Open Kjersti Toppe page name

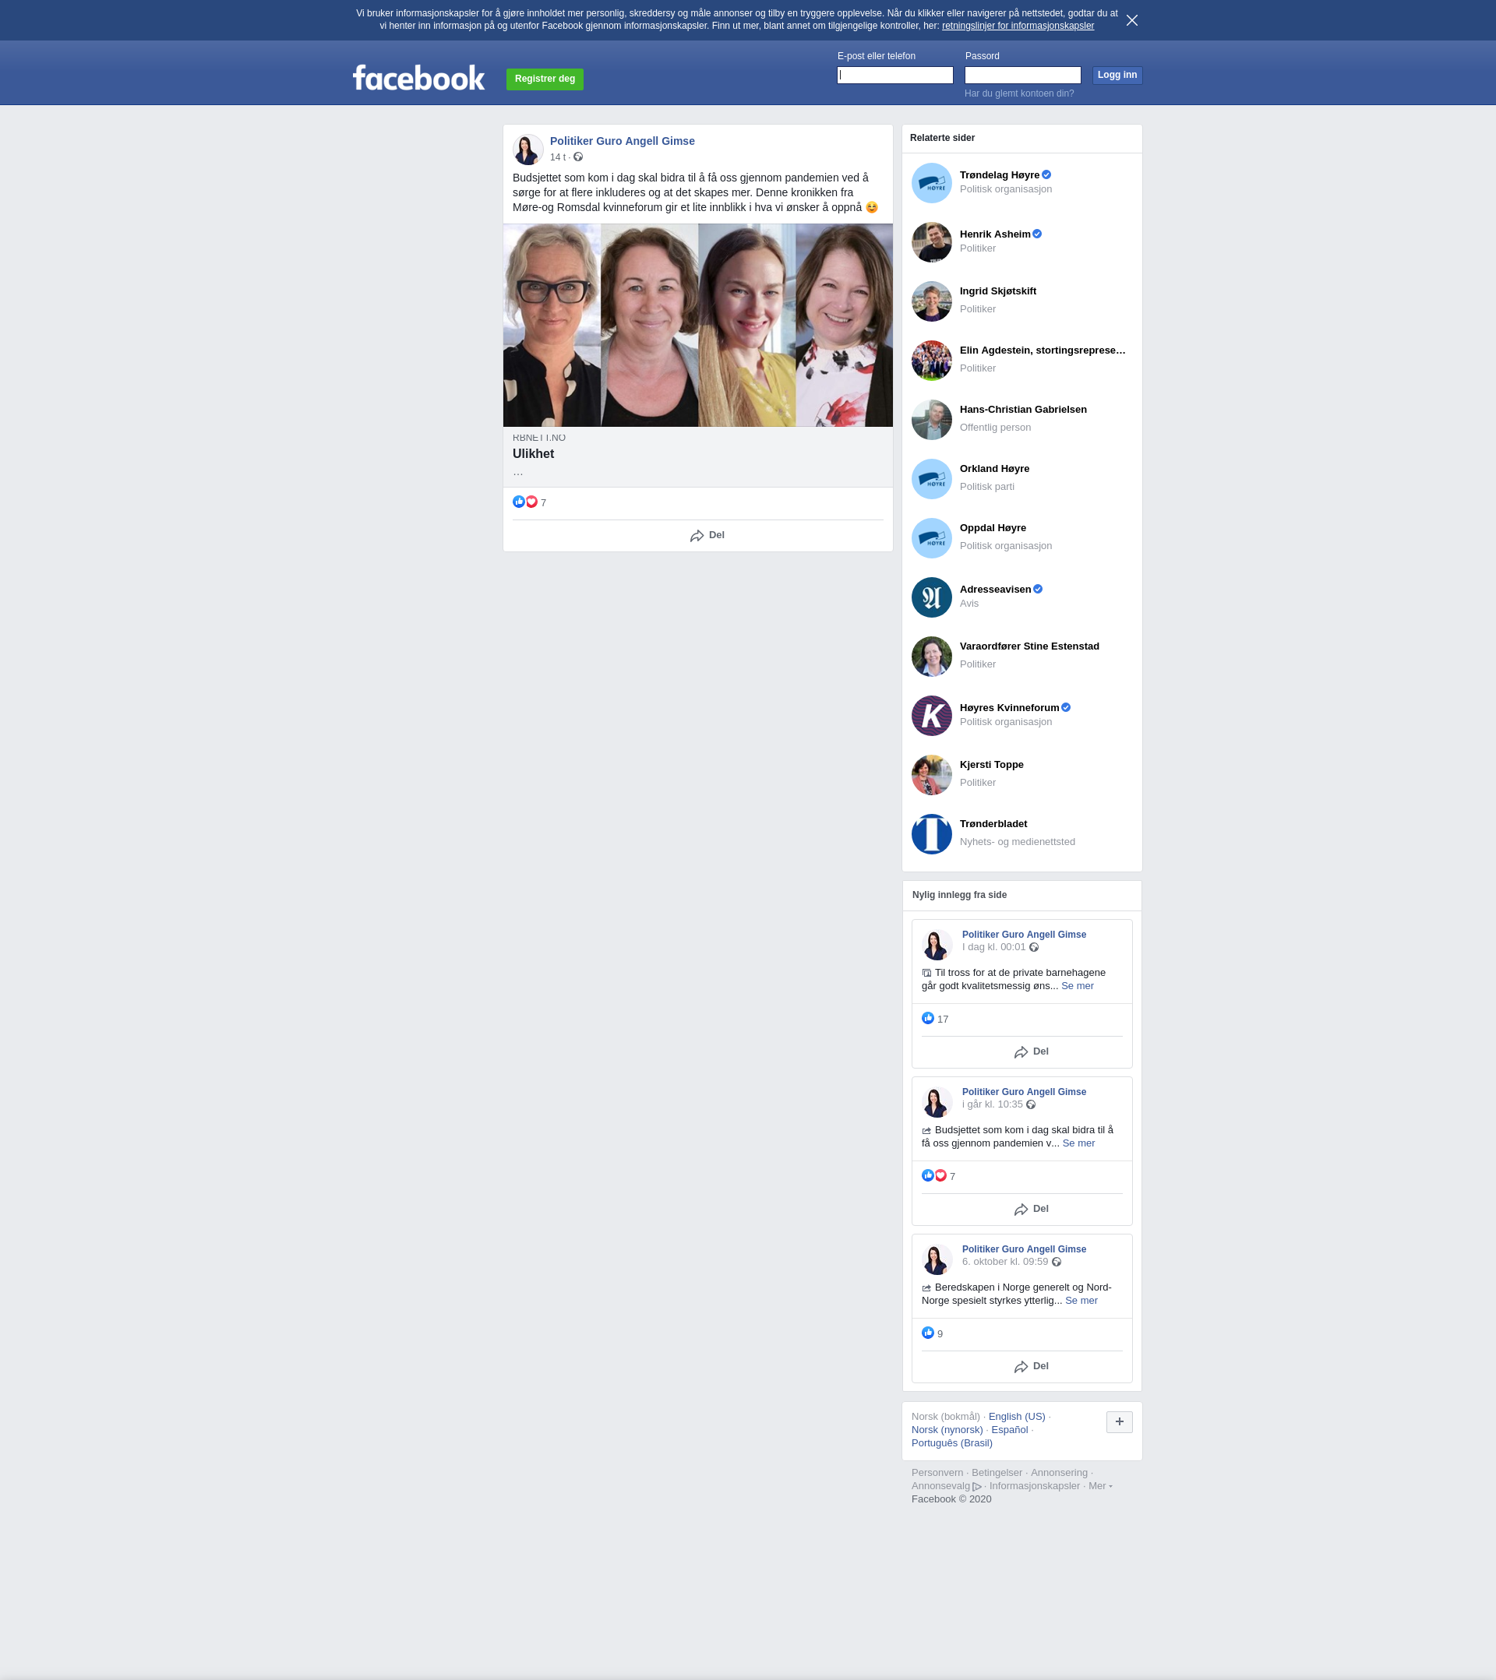(991, 764)
